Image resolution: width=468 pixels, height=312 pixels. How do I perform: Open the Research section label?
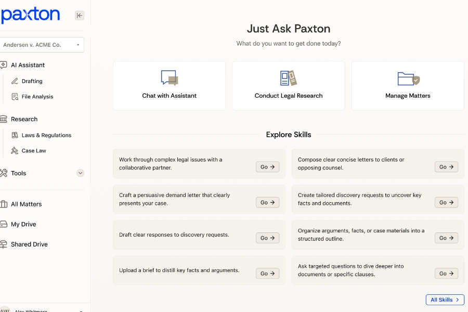pos(24,119)
